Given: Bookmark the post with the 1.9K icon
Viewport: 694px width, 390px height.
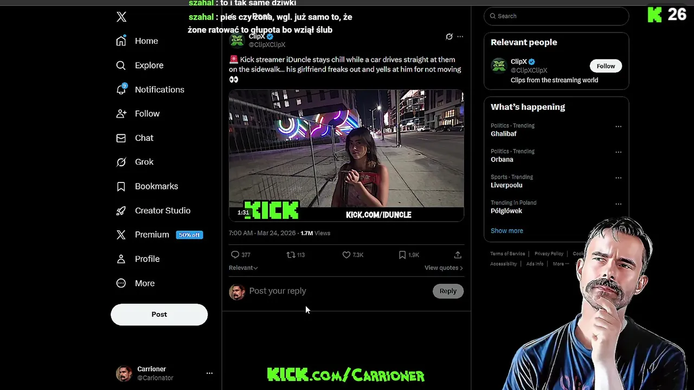Looking at the screenshot, I should point(402,255).
